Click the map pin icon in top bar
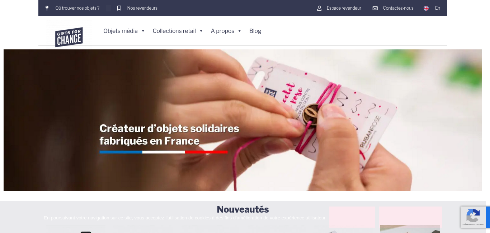This screenshot has width=490, height=233. [47, 8]
